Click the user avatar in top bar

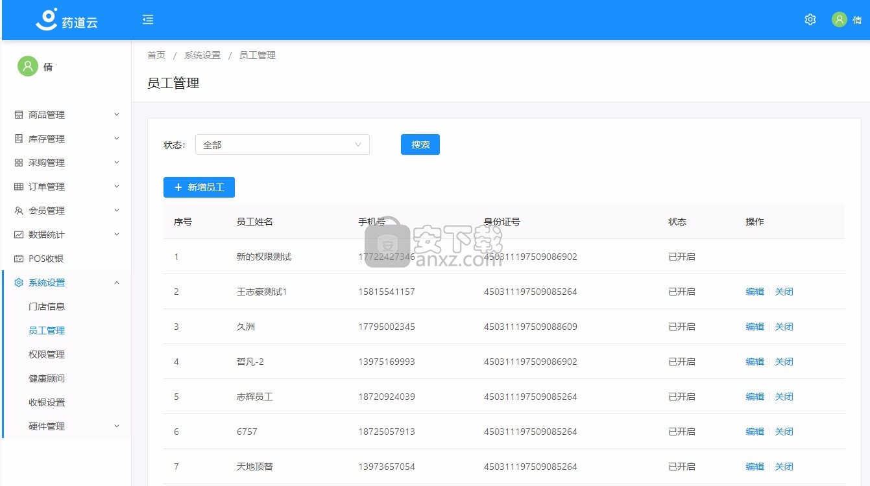point(840,19)
